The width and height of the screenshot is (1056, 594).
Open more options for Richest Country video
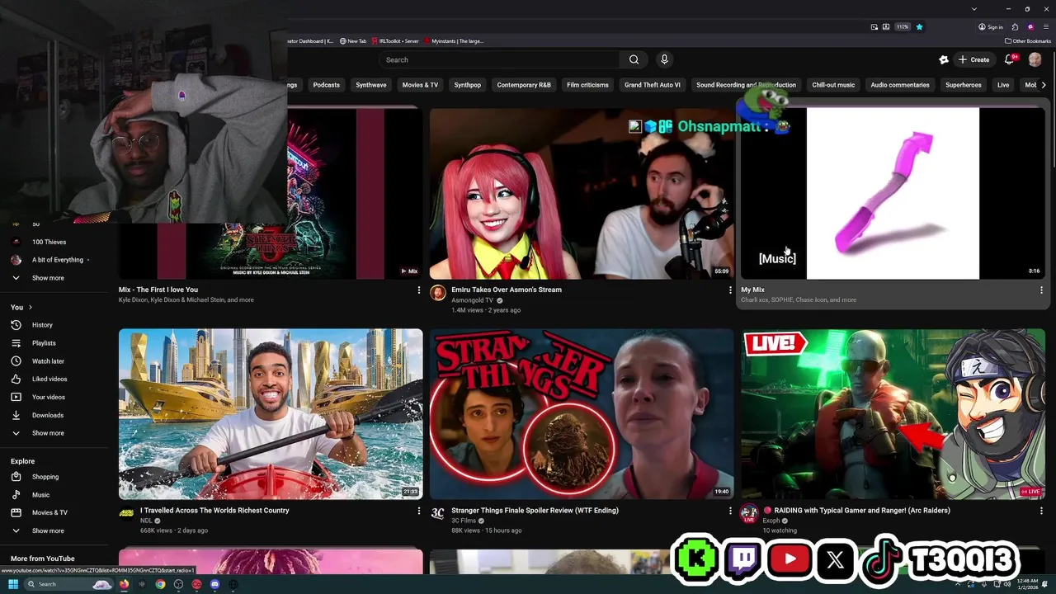click(x=418, y=511)
